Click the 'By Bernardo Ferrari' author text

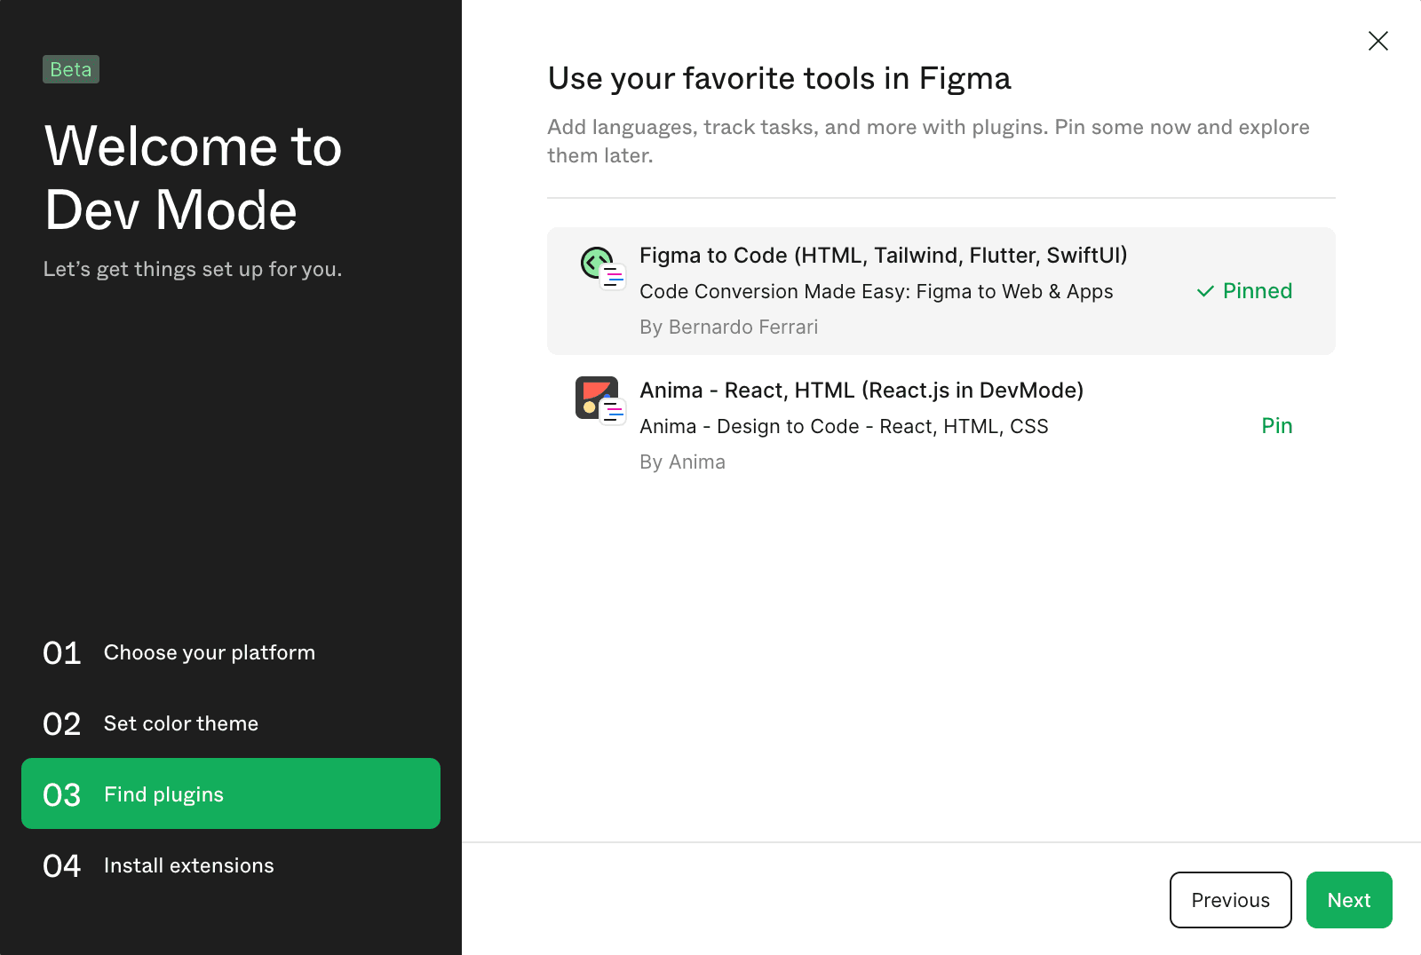click(x=728, y=328)
